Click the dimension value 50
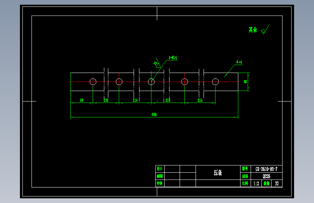Screen dimensions: 314x203 (81, 100)
